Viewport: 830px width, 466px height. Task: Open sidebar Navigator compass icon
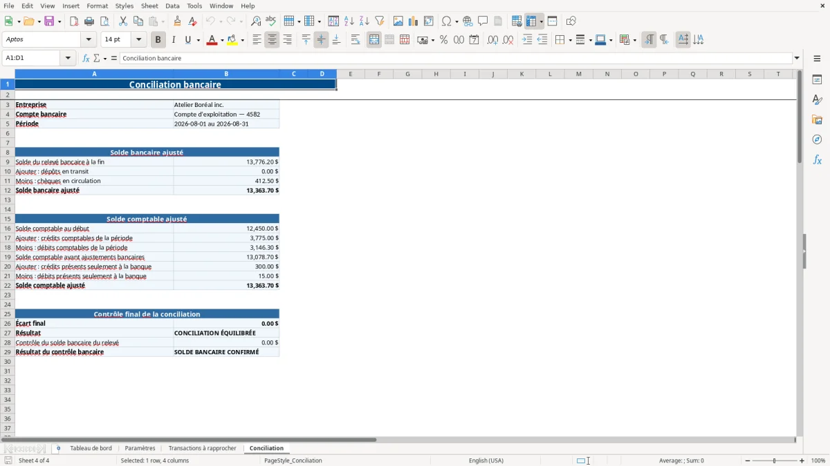(x=817, y=140)
